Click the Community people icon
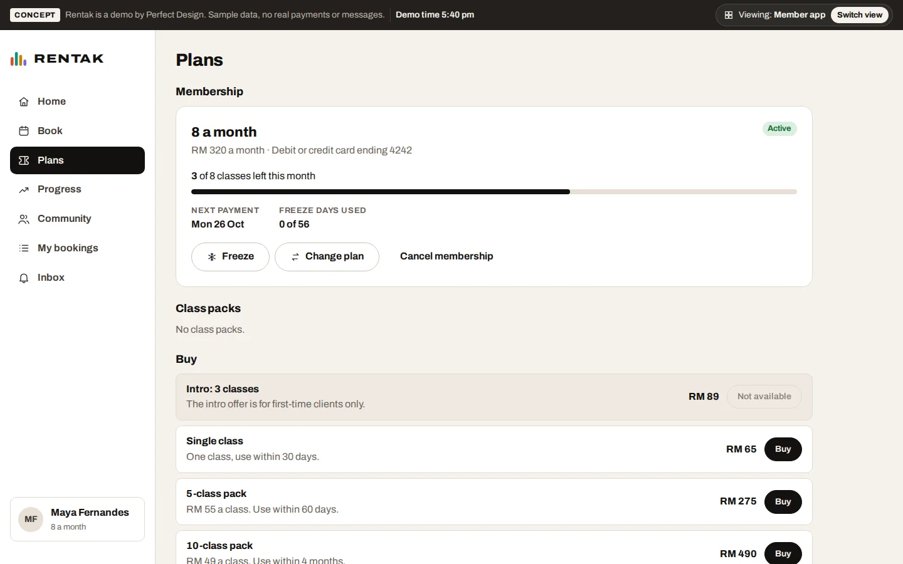Screen dimensions: 903x564 pyautogui.click(x=24, y=219)
